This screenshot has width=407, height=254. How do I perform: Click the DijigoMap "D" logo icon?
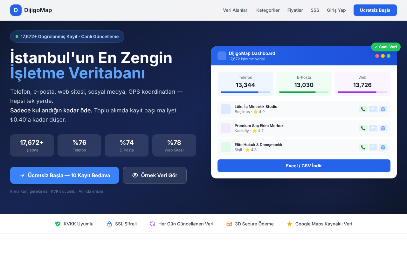16,10
